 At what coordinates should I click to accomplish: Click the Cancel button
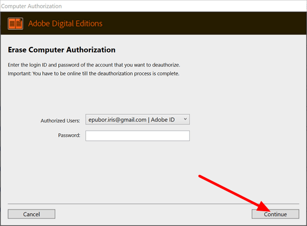point(31,214)
